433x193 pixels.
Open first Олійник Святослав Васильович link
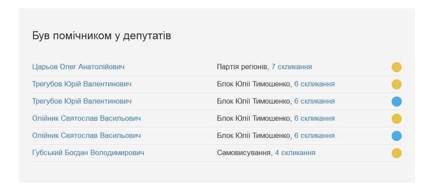[86, 119]
